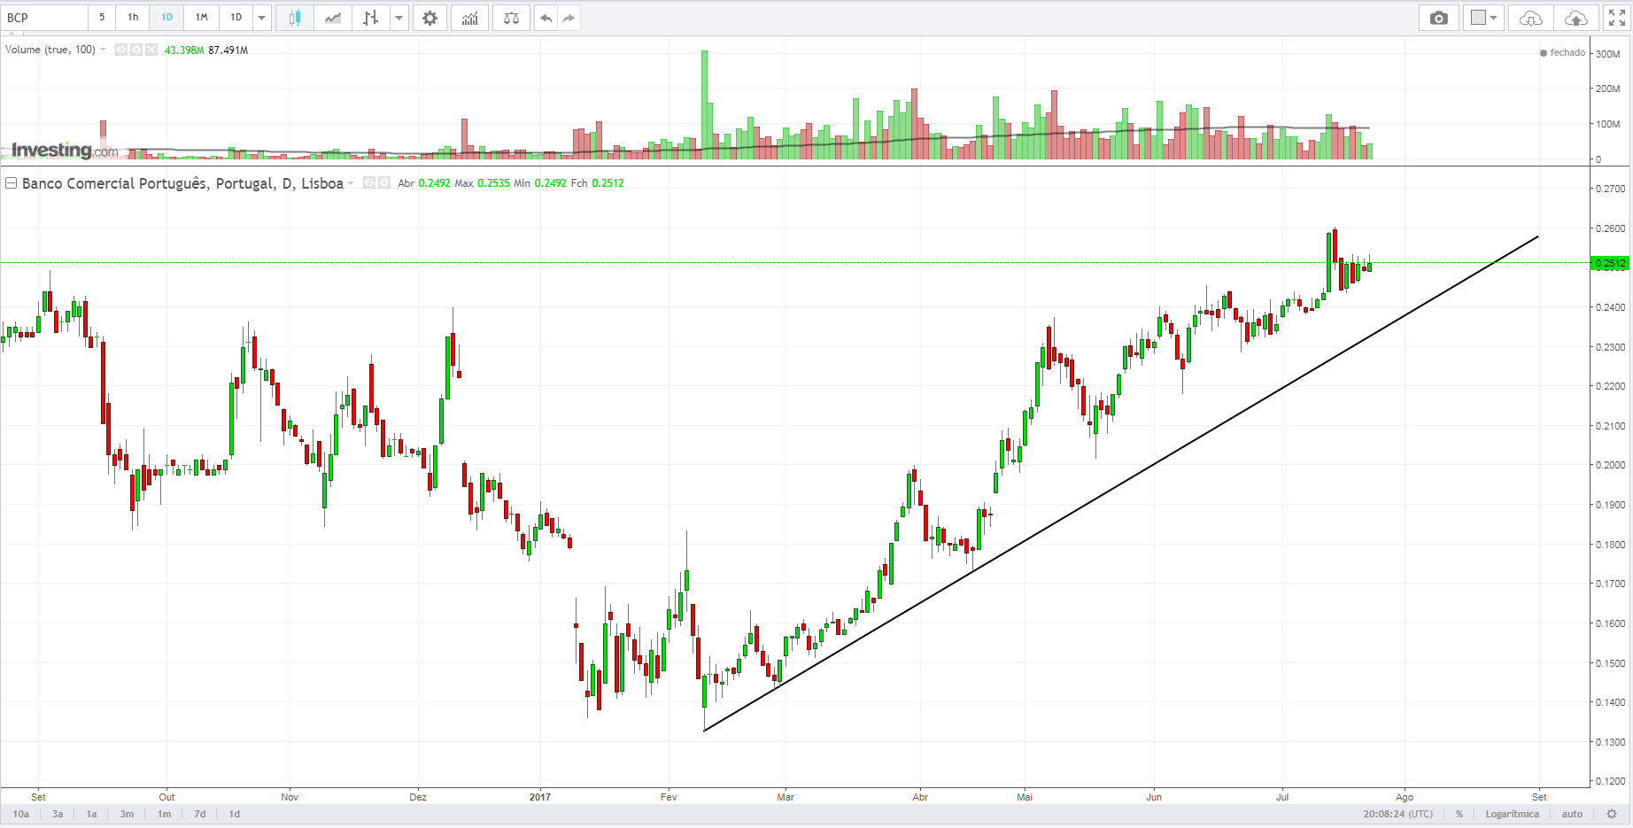
Task: Take a chart snapshot with camera icon
Action: pos(1439,18)
